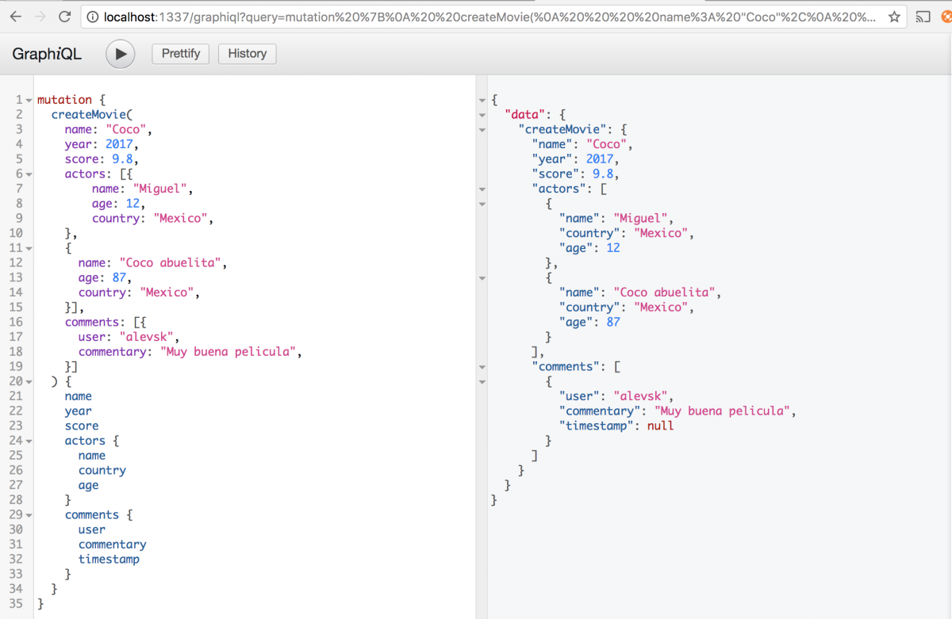Image resolution: width=952 pixels, height=619 pixels.
Task: Reload the page with the refresh icon
Action: coord(65,17)
